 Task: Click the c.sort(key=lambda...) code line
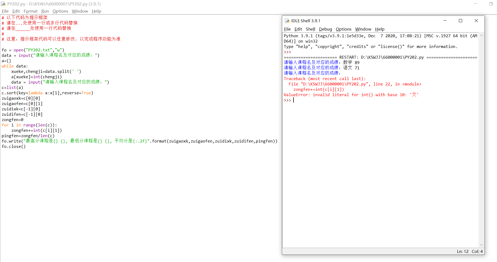coord(48,93)
